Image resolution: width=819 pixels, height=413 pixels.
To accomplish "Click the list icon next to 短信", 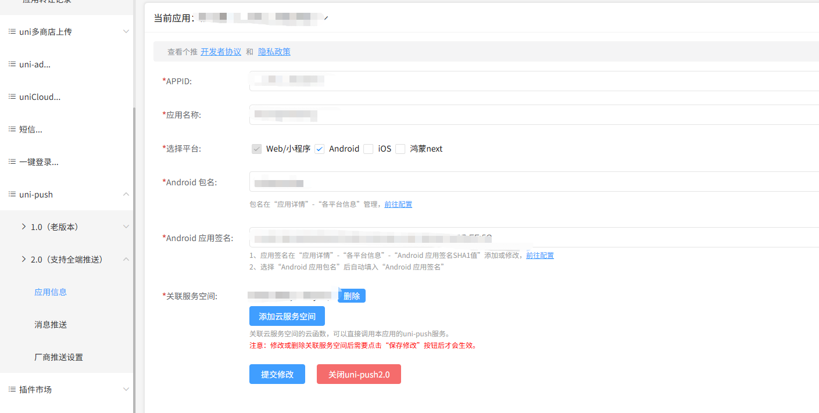I will pos(12,130).
